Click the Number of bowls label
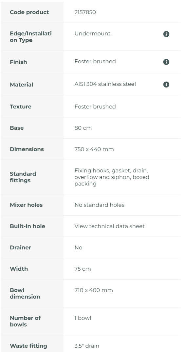Viewport: 185px width, 352px height. click(25, 321)
